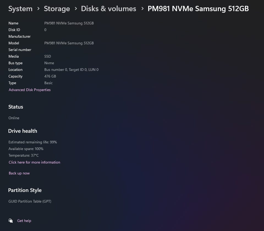The image size is (264, 231).
Task: Click the chevron before the PM981 page title
Action: coord(142,9)
